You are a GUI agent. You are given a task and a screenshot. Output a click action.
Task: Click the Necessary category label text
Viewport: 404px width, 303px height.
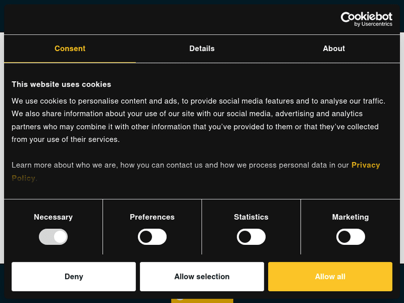coord(53,217)
